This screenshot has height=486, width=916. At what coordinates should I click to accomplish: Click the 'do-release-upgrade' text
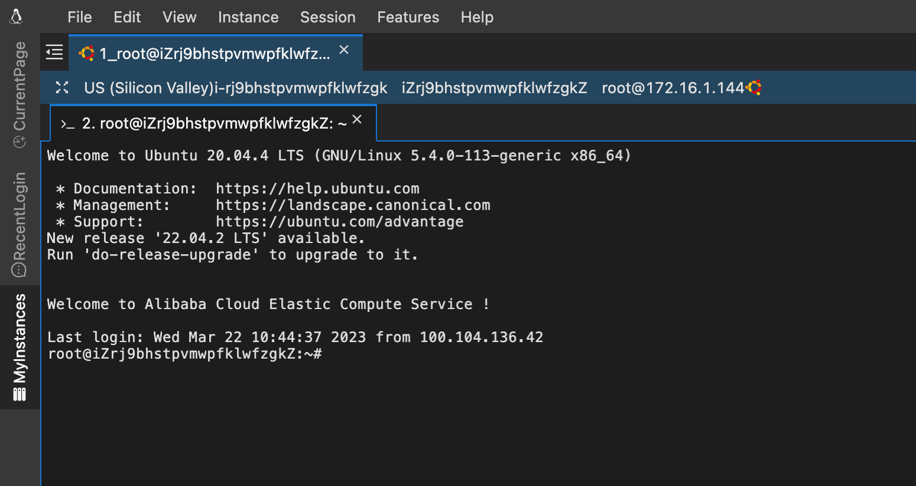pos(171,255)
